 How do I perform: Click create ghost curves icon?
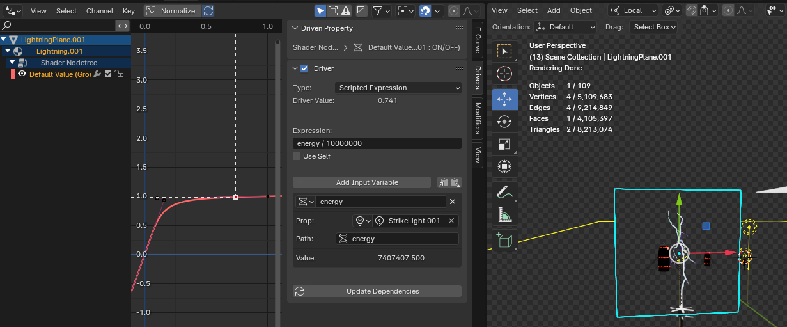coord(362,11)
